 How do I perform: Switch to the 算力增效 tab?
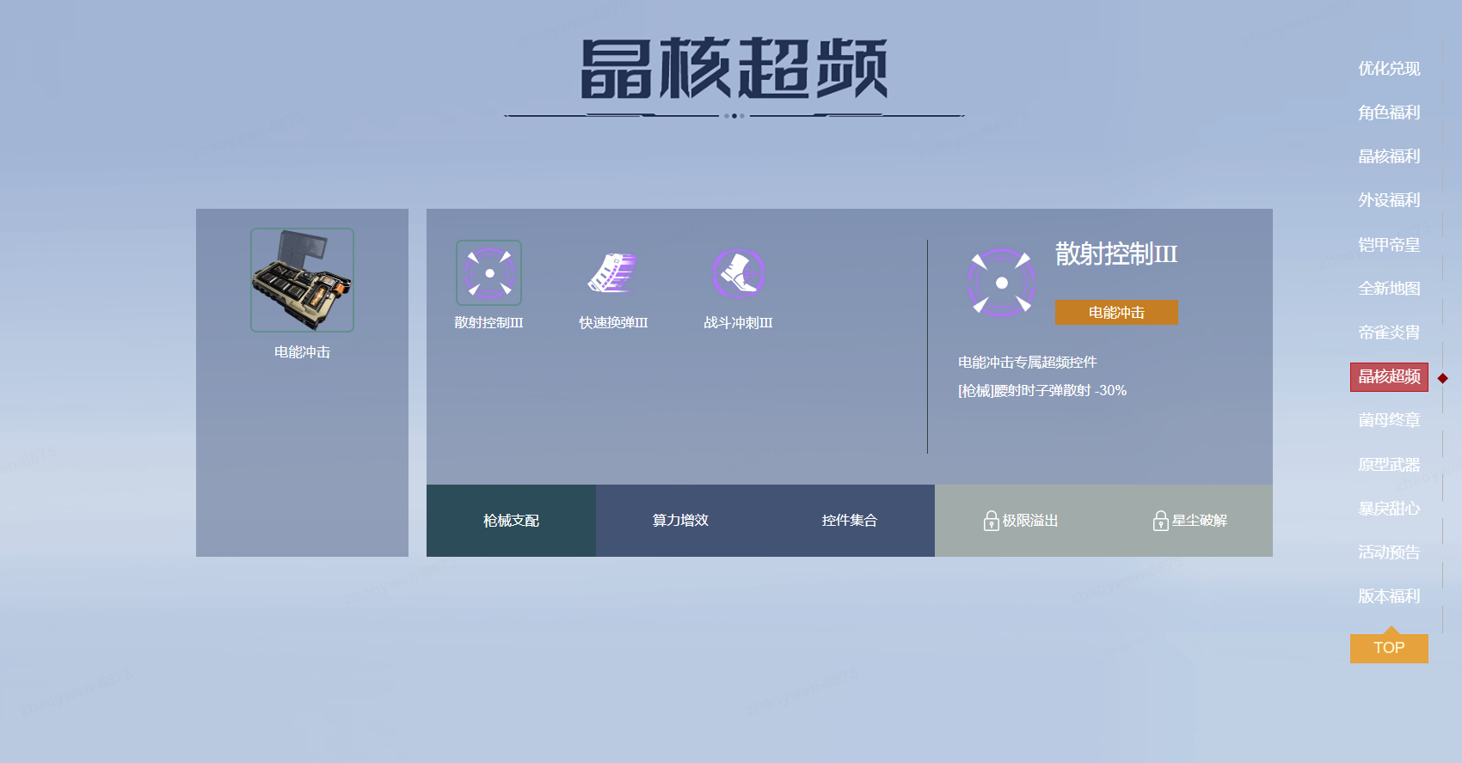[x=680, y=521]
